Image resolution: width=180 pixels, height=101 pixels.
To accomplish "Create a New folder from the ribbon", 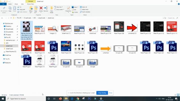I will 51,10.
